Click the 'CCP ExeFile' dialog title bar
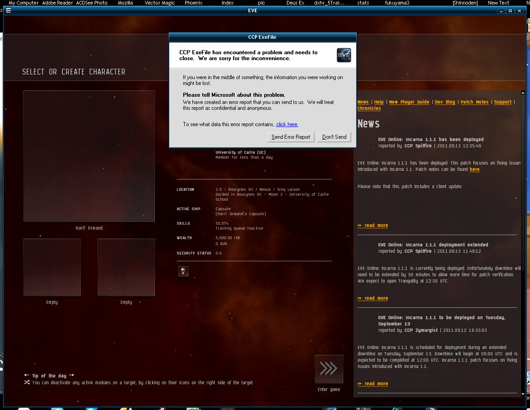 pyautogui.click(x=263, y=37)
